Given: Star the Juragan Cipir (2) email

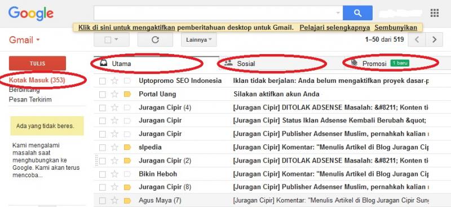Looking at the screenshot, I should tap(114, 161).
